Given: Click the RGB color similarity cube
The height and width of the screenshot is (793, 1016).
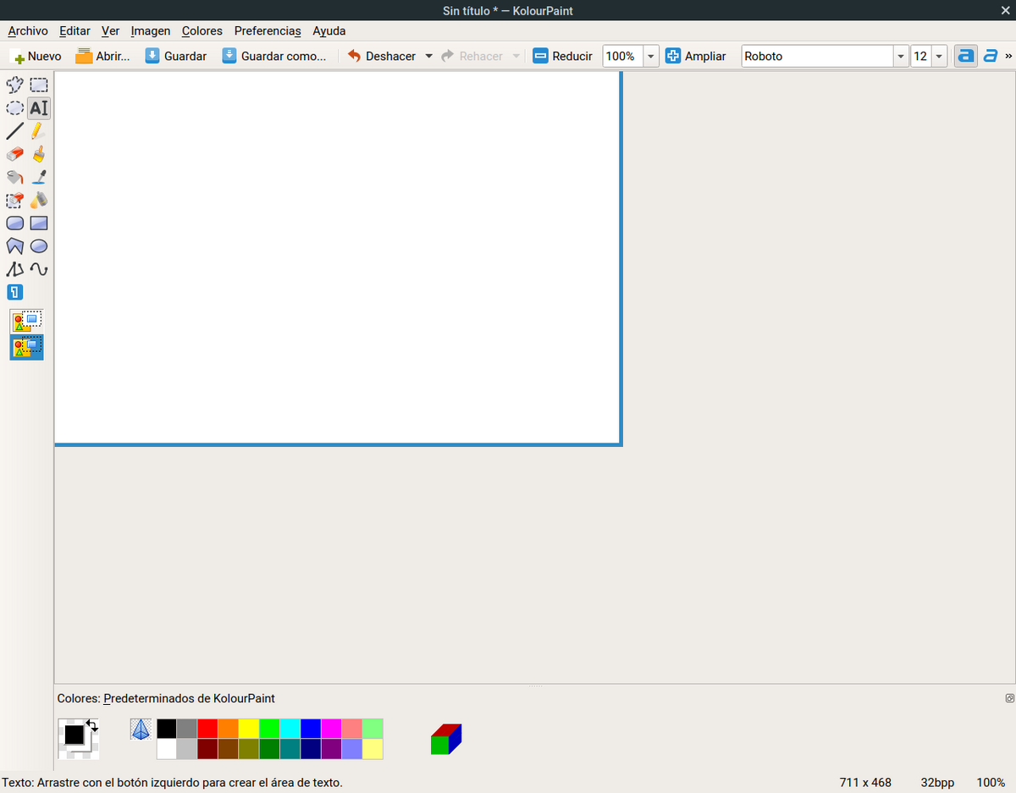Looking at the screenshot, I should coord(446,739).
